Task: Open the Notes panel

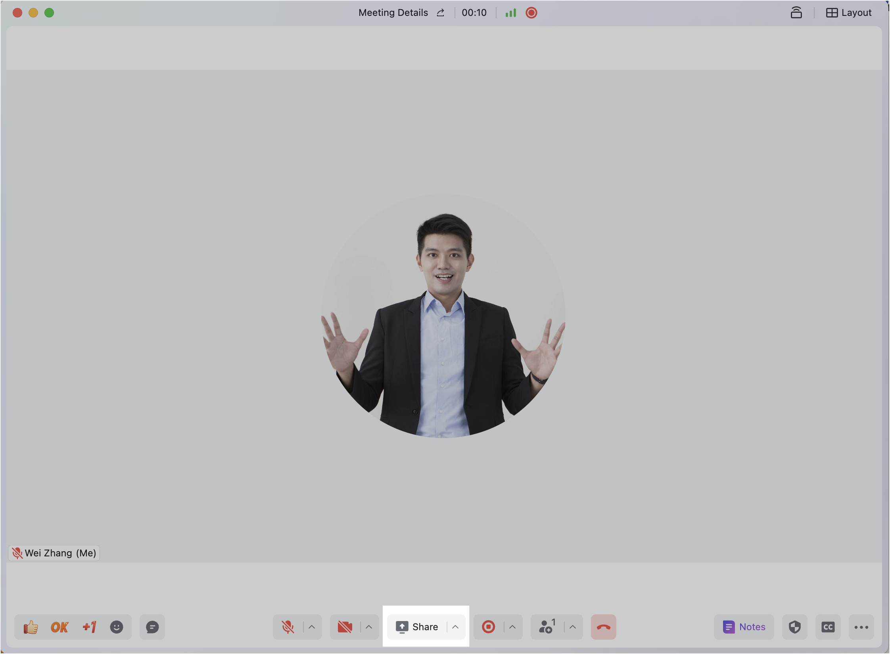Action: 744,627
